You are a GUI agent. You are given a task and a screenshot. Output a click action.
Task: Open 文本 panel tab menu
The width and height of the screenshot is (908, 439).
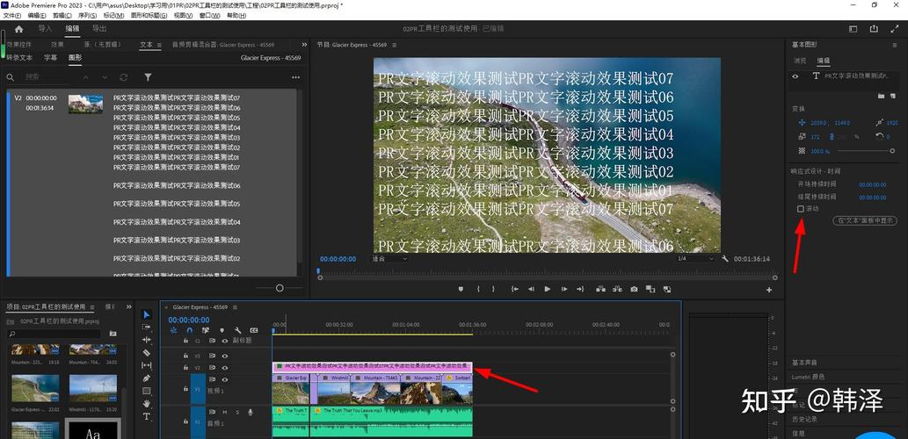pyautogui.click(x=159, y=45)
